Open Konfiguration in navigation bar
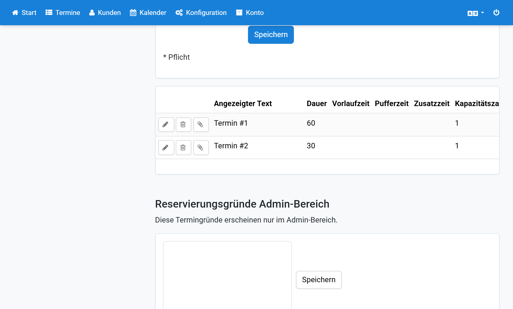Viewport: 513px width, 309px height. tap(201, 13)
